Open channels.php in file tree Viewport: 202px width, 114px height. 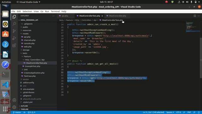(29, 40)
